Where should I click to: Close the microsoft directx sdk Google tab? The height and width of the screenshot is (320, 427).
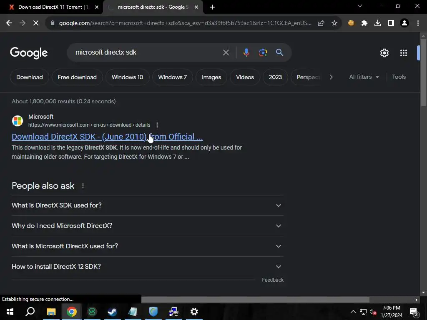point(196,7)
